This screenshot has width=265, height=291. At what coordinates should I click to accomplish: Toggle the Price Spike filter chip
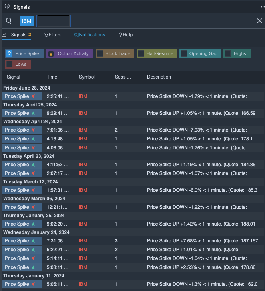click(24, 53)
